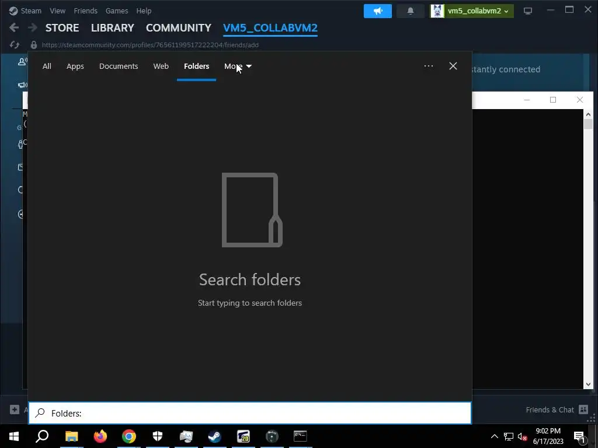
Task: Open the Games menu in Steam
Action: [117, 10]
